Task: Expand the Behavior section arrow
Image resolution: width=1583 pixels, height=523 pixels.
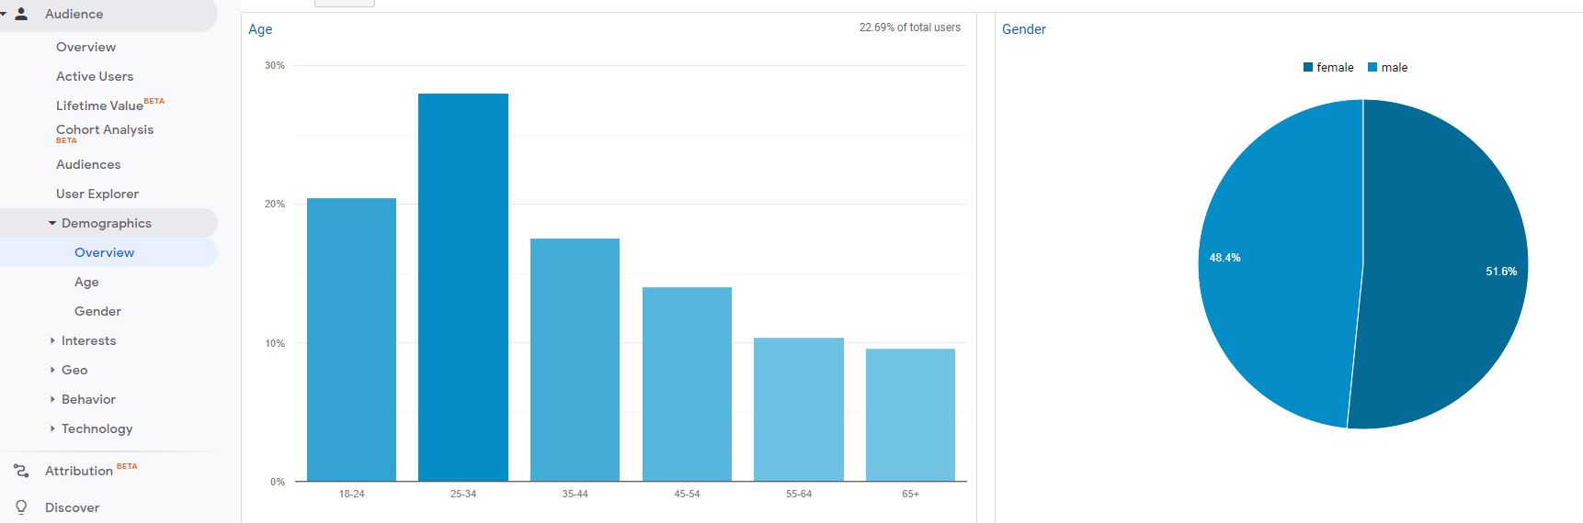Action: [x=52, y=399]
